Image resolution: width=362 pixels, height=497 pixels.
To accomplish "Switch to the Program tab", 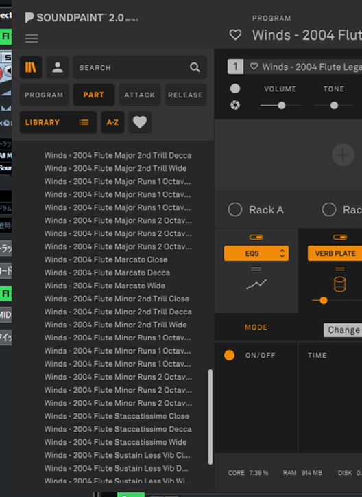I will pyautogui.click(x=44, y=95).
